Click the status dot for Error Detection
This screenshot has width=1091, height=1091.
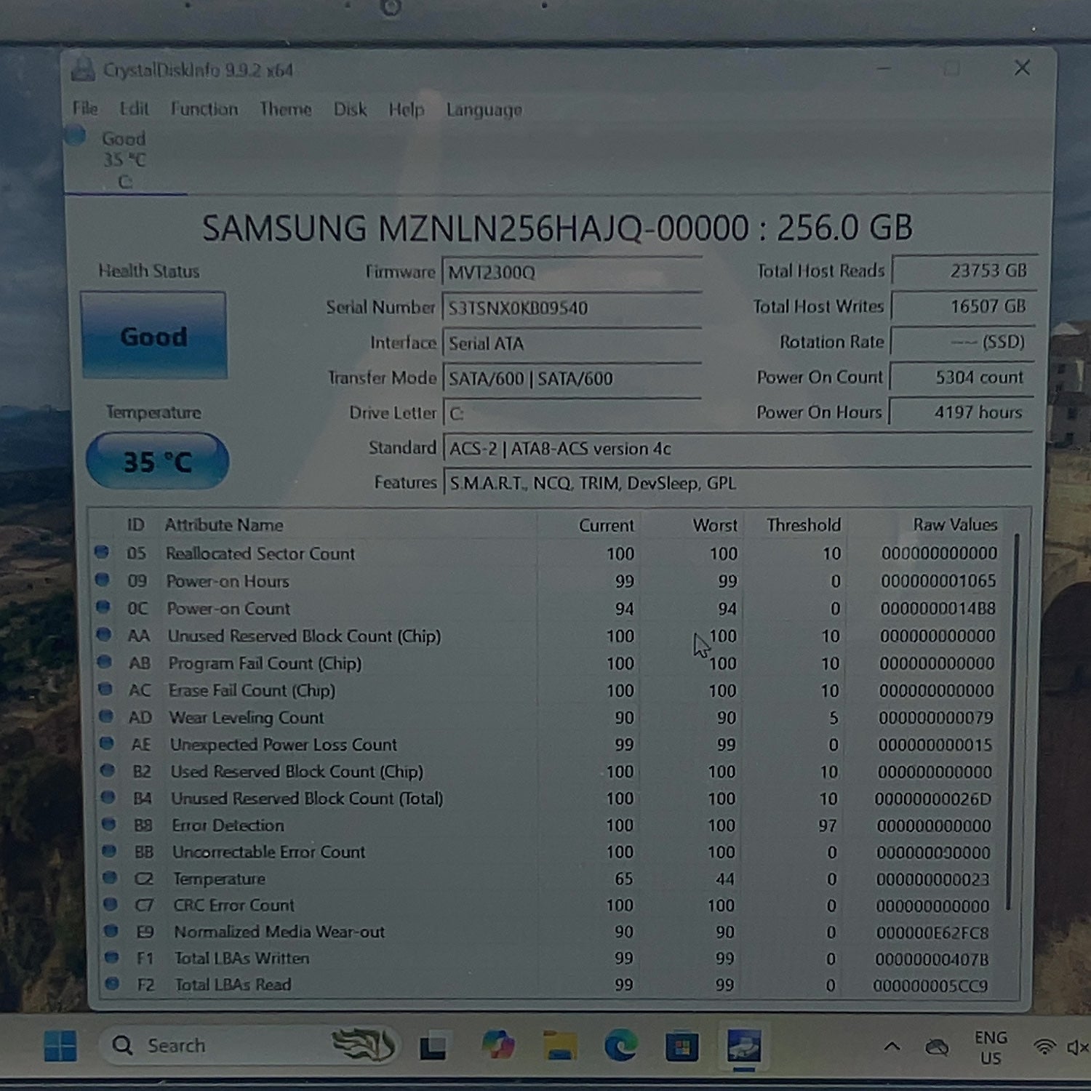point(109,824)
